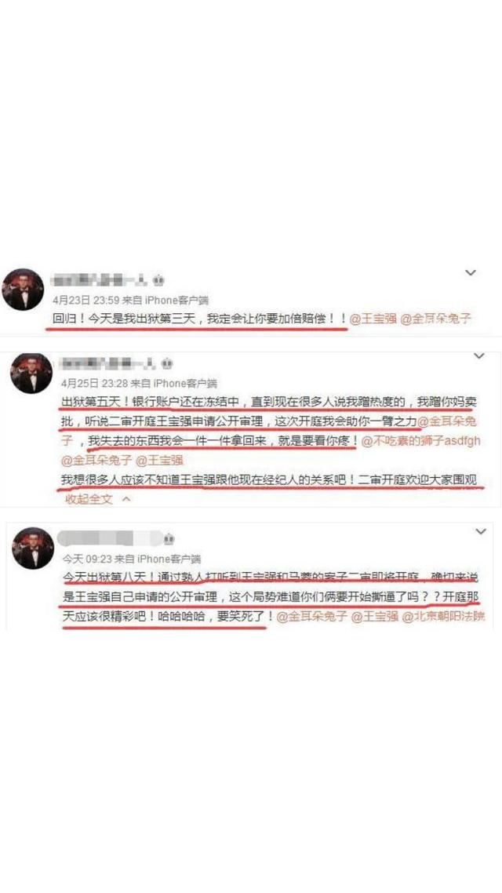Viewport: 502px width, 893px height.
Task: Expand options chevron on 今天 09:23 post
Action: 480,531
